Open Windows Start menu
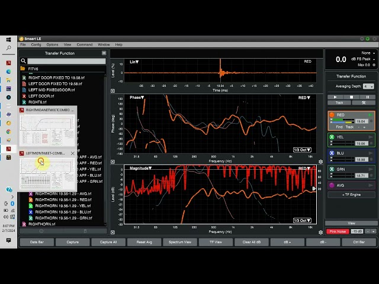This screenshot has width=379, height=284. (x=8, y=40)
